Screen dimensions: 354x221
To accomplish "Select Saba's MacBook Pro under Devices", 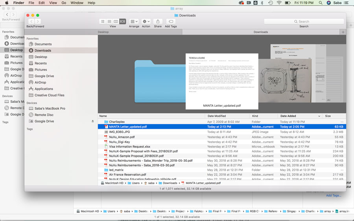I will 61,108.
